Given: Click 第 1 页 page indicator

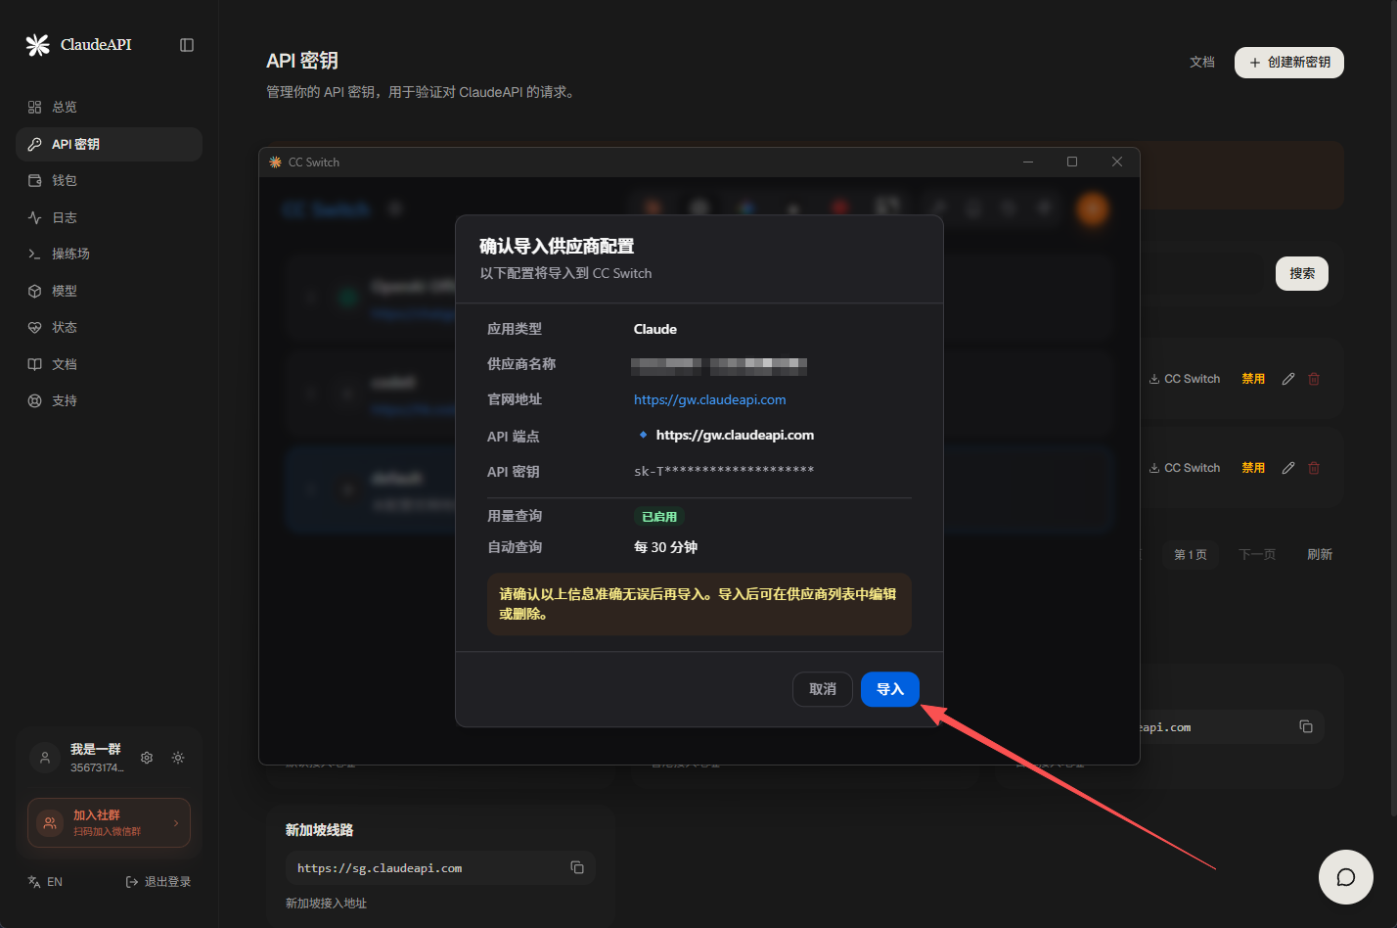Looking at the screenshot, I should click(1191, 554).
